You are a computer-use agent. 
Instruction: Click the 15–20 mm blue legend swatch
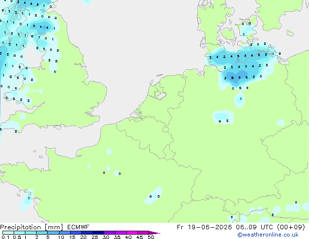76,233
